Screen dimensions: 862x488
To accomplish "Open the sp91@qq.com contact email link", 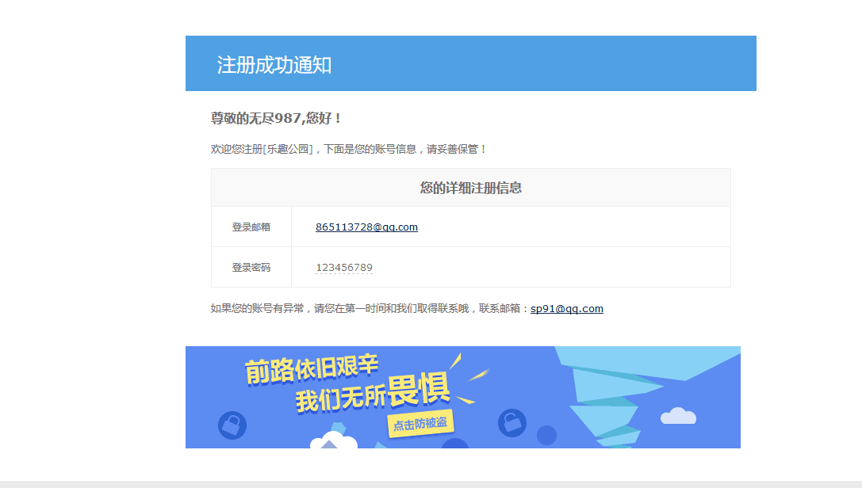I will (x=567, y=308).
